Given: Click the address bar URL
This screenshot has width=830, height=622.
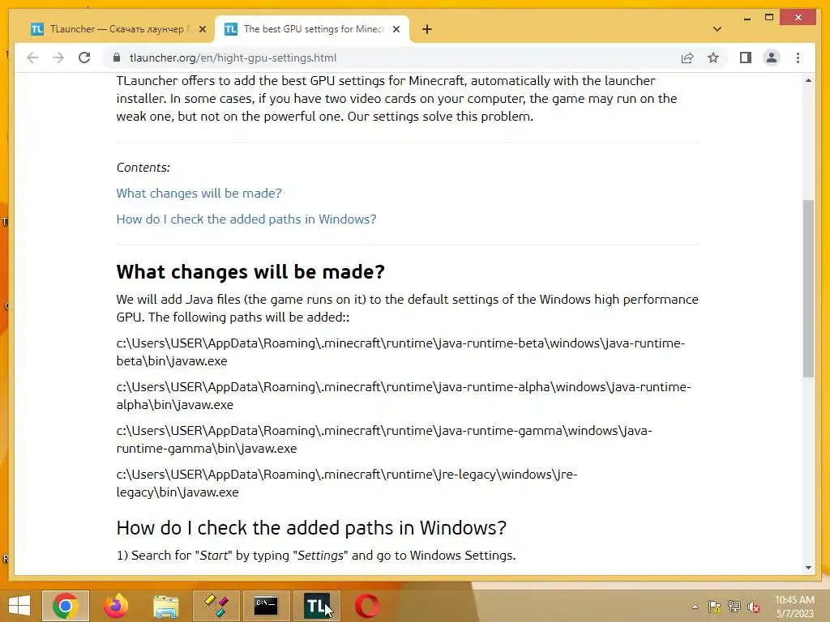Looking at the screenshot, I should click(x=233, y=58).
